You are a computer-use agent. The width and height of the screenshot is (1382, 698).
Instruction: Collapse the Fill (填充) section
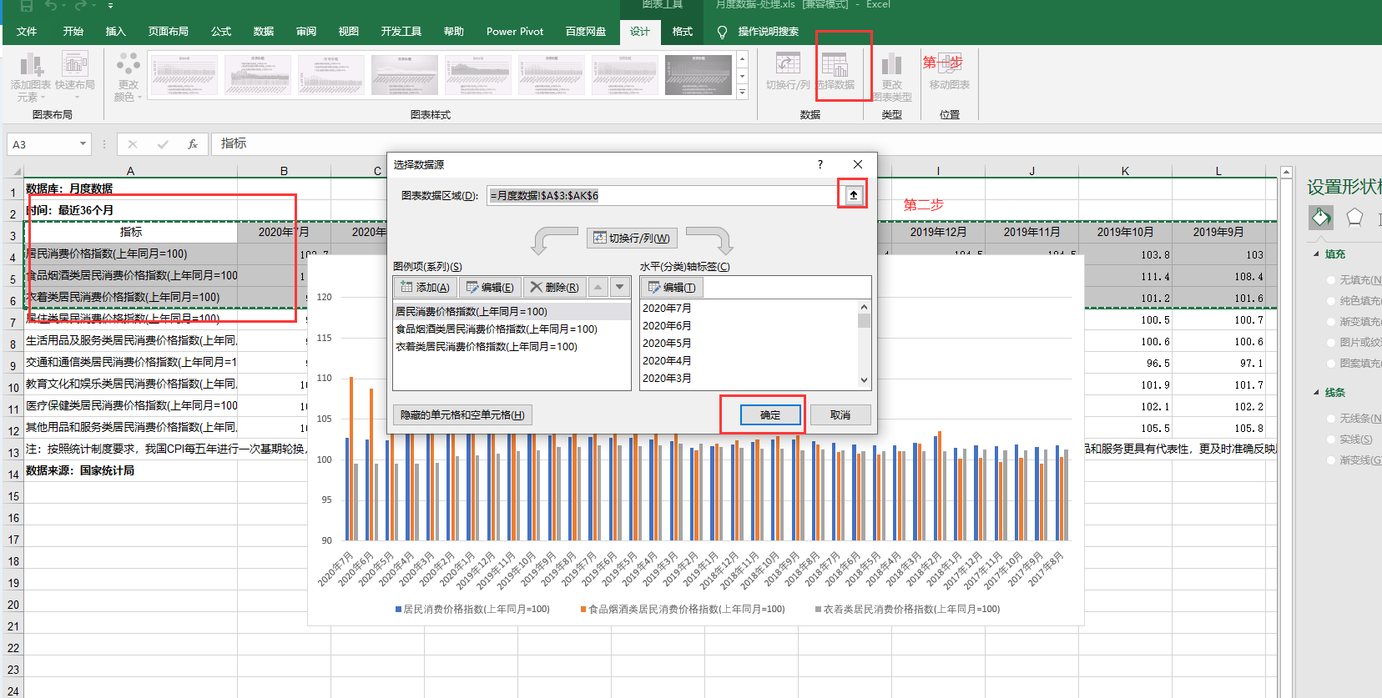[1317, 254]
